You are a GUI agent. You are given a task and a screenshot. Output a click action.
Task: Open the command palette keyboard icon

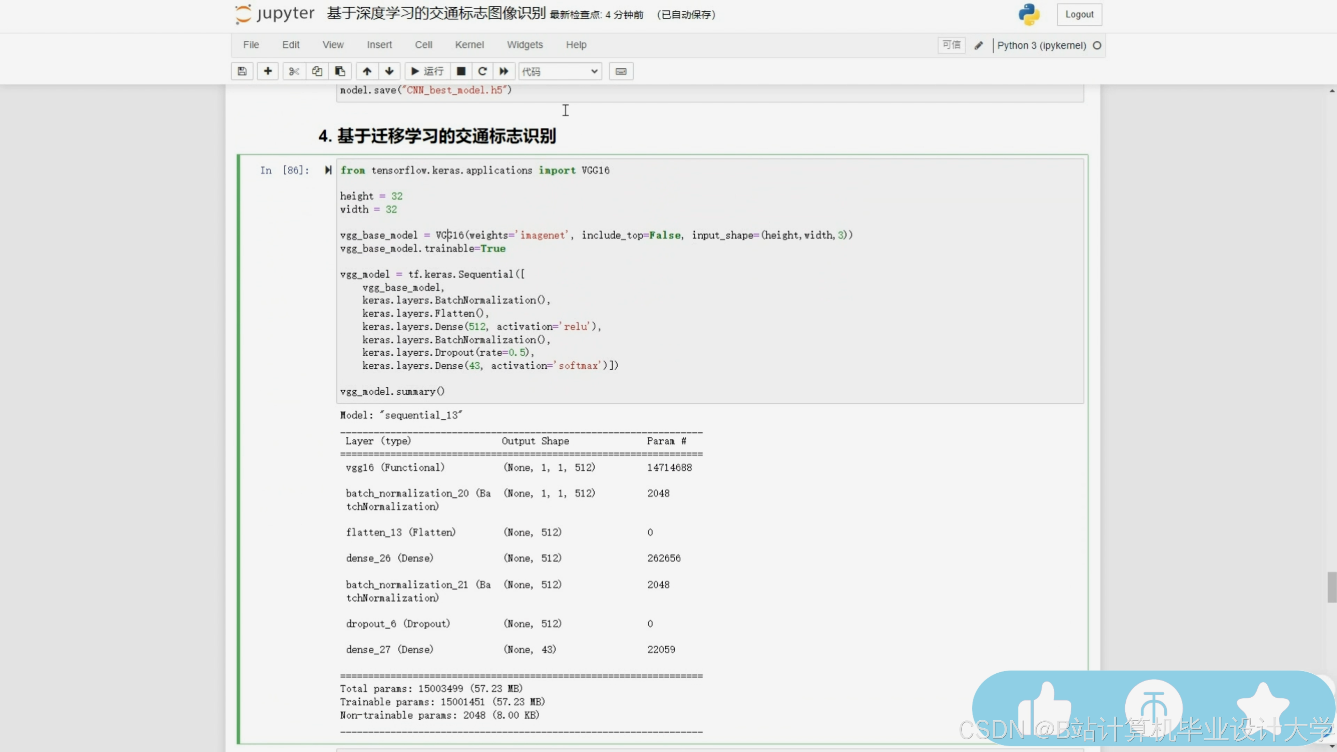click(621, 71)
